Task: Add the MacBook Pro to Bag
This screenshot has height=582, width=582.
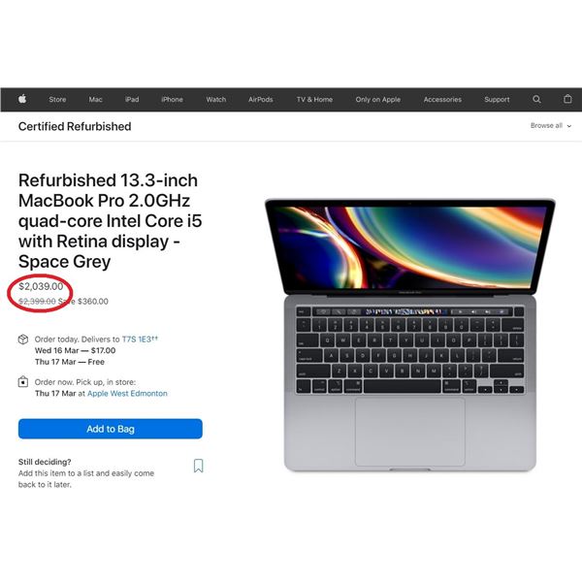Action: tap(111, 429)
